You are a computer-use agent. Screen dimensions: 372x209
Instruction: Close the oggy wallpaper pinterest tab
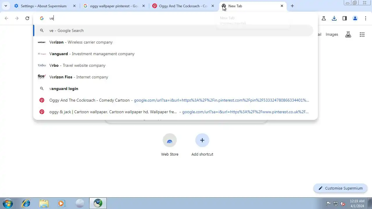point(144,6)
